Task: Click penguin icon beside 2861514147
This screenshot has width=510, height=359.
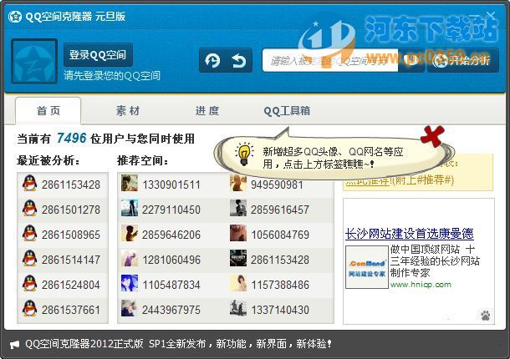Action: 29,258
